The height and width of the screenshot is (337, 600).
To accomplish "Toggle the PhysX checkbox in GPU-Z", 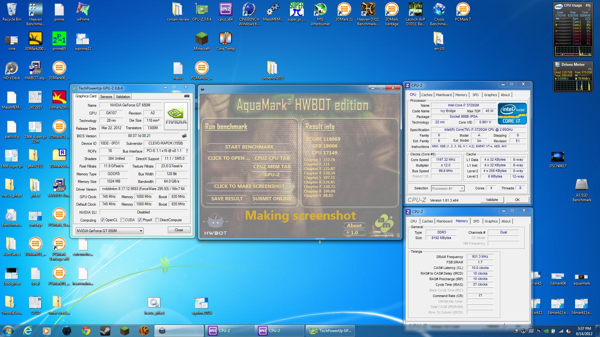I will [x=140, y=220].
